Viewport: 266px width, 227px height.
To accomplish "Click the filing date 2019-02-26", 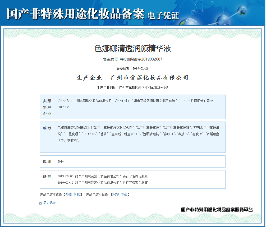I will point(140,68).
